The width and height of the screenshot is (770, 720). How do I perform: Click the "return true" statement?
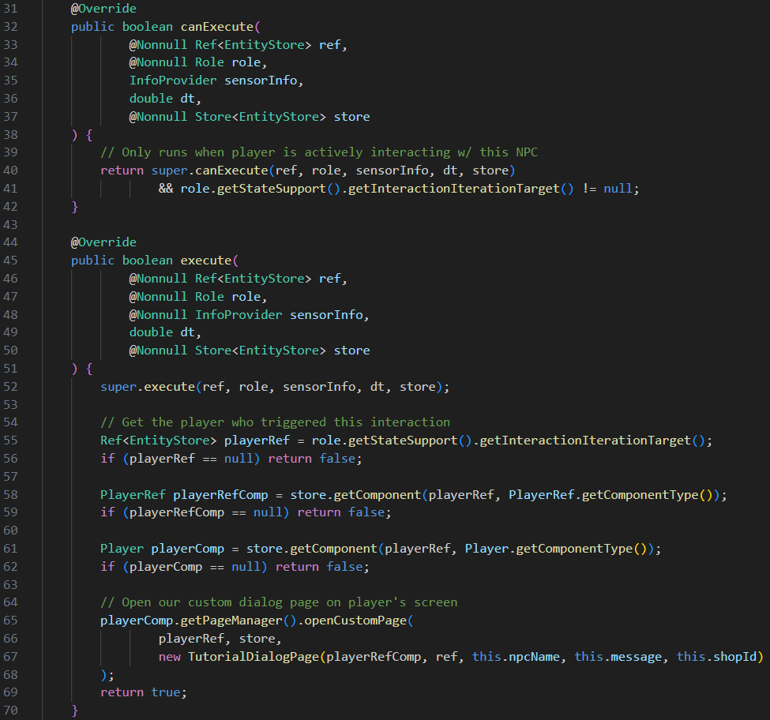(145, 692)
